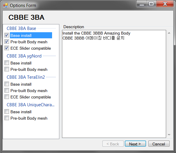Screen dimensions: 176x153
Task: Click the CBBE 3BA TeraElin2 group header
Action: coord(25,77)
